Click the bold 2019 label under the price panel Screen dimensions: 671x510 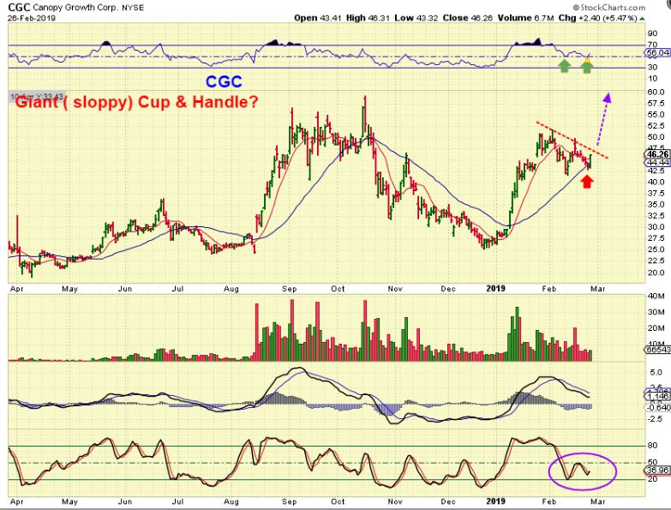coord(495,289)
